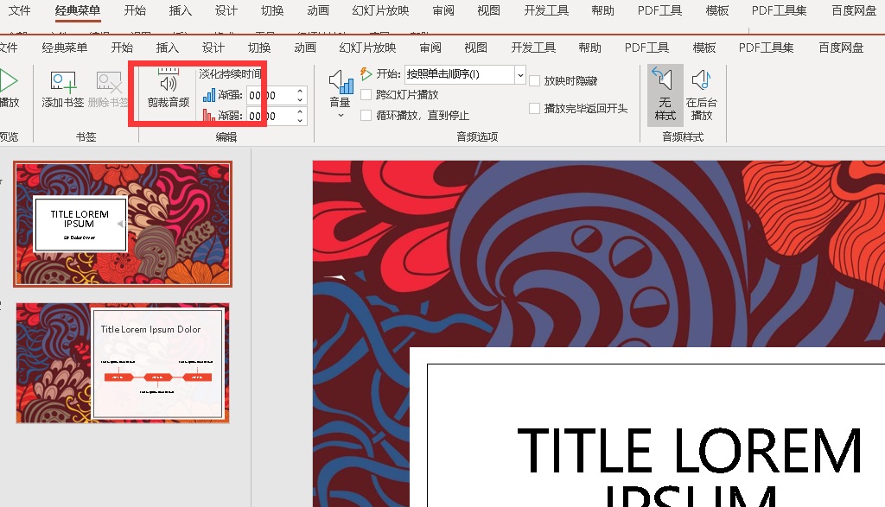Click the 淡化持续时间 label
The image size is (885, 507).
(230, 74)
